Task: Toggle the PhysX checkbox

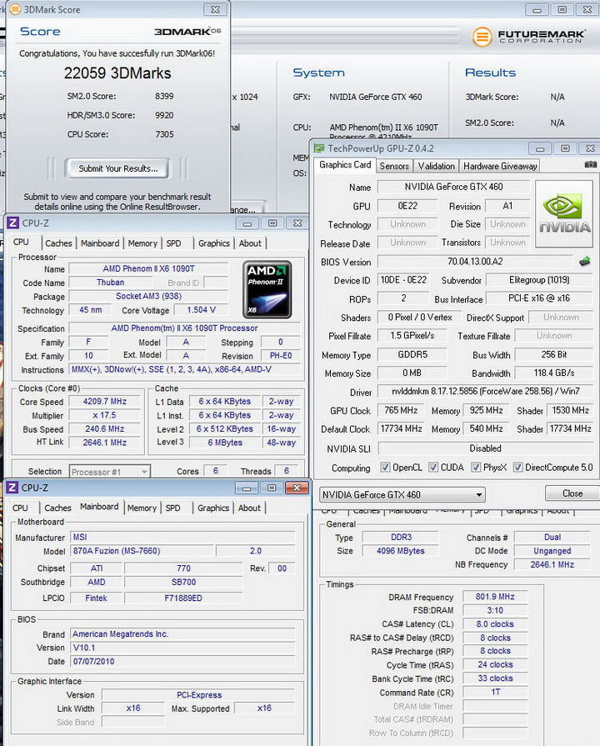Action: coord(476,468)
